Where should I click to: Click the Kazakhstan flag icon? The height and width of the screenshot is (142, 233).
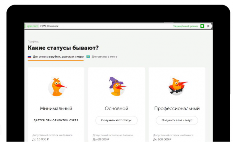[x=88, y=57]
